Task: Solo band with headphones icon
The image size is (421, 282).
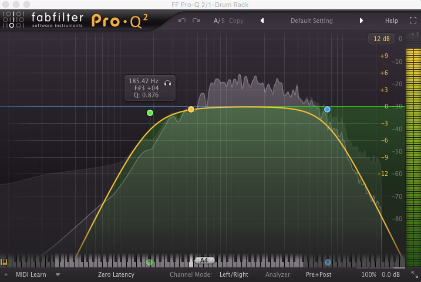Action: (x=167, y=83)
